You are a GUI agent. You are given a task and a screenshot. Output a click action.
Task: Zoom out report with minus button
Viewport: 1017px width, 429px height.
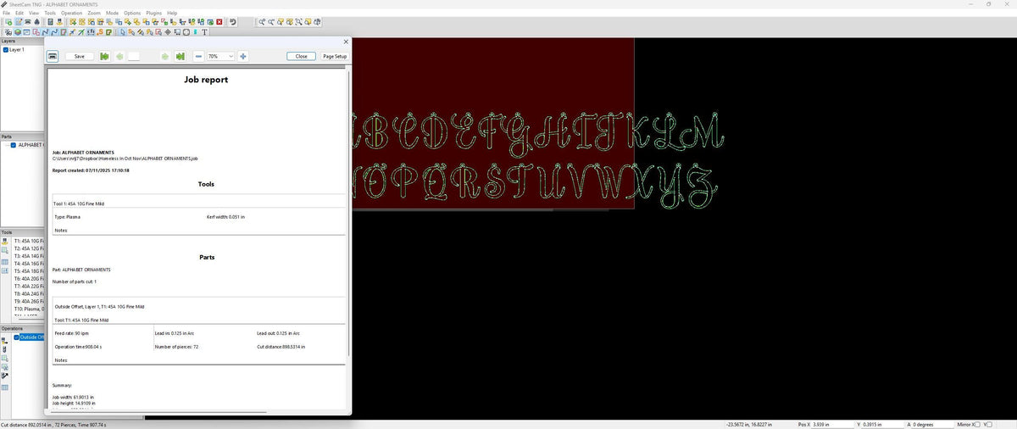click(x=198, y=56)
